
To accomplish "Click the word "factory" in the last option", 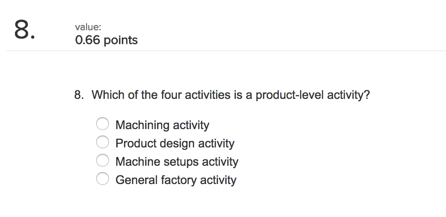I will tap(179, 180).
